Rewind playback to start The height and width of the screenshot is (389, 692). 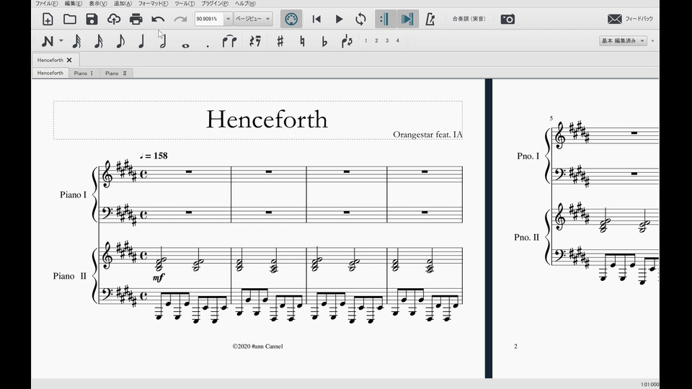316,19
